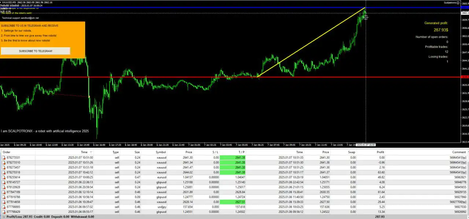Click the I am SCALPOTRONIX chart label
The image size is (469, 219).
(45, 131)
